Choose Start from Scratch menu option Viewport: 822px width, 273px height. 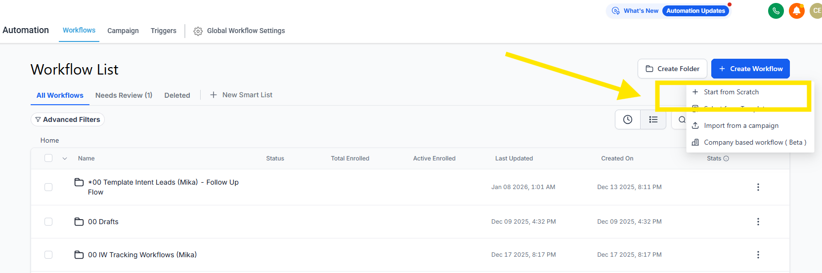click(x=731, y=92)
